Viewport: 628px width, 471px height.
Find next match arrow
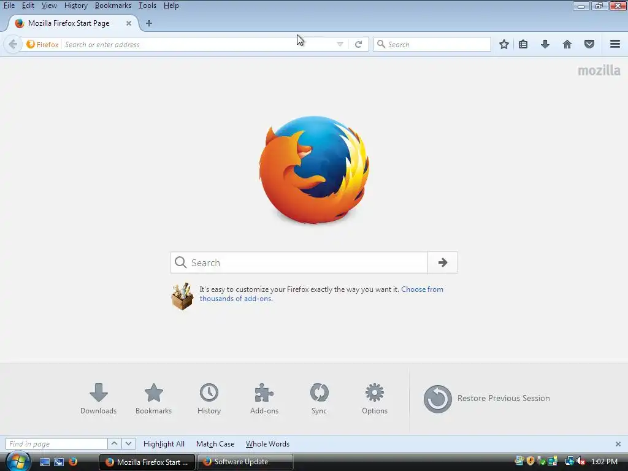coord(128,444)
